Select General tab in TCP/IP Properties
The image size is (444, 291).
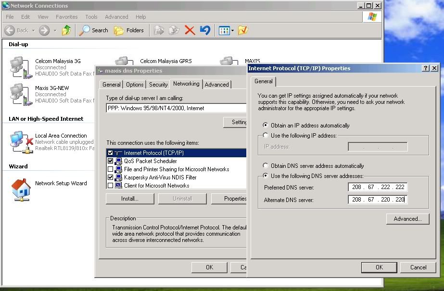point(263,81)
